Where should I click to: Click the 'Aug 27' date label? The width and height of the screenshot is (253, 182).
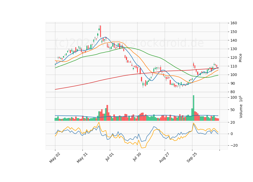[164, 158]
